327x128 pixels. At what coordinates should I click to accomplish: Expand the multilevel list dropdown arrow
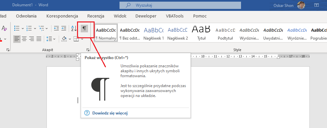pos(47,28)
